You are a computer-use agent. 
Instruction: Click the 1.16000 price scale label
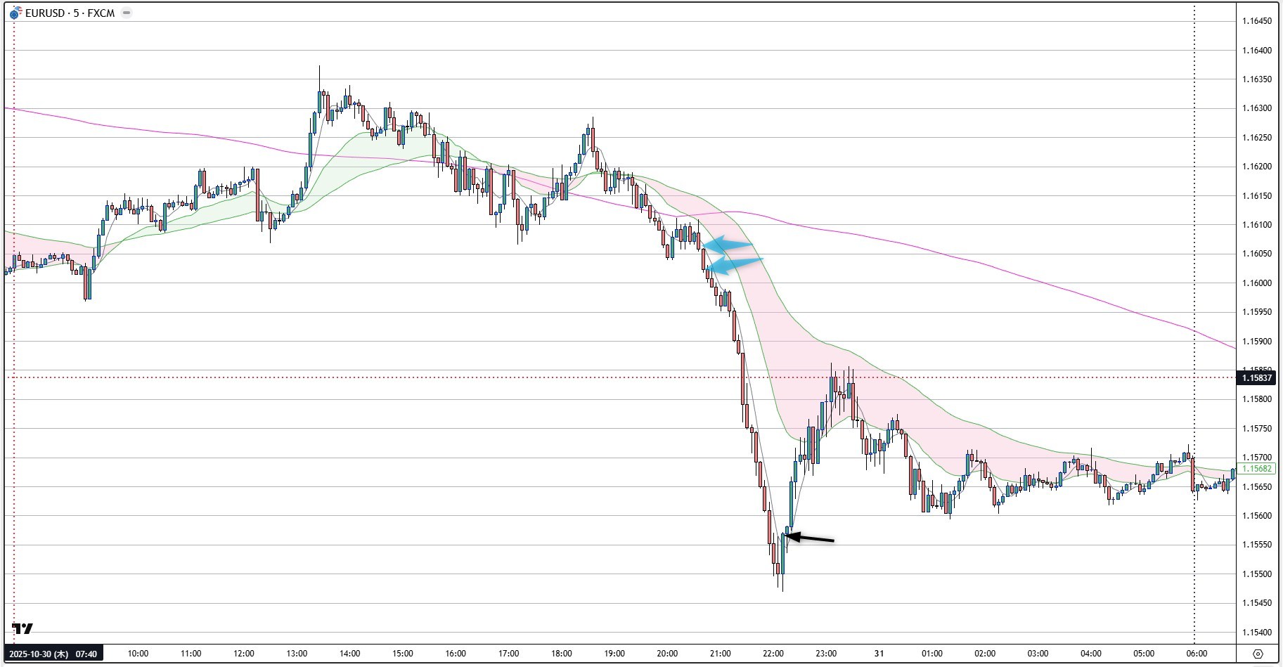(1256, 283)
